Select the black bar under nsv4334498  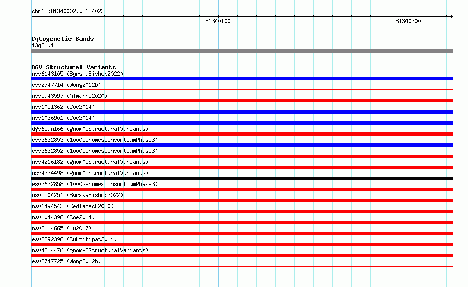242,178
